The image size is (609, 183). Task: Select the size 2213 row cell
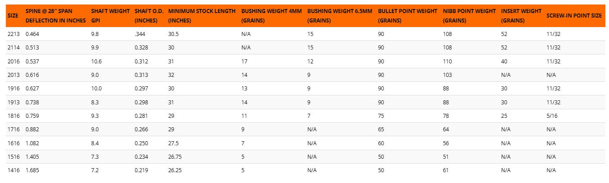(x=13, y=34)
